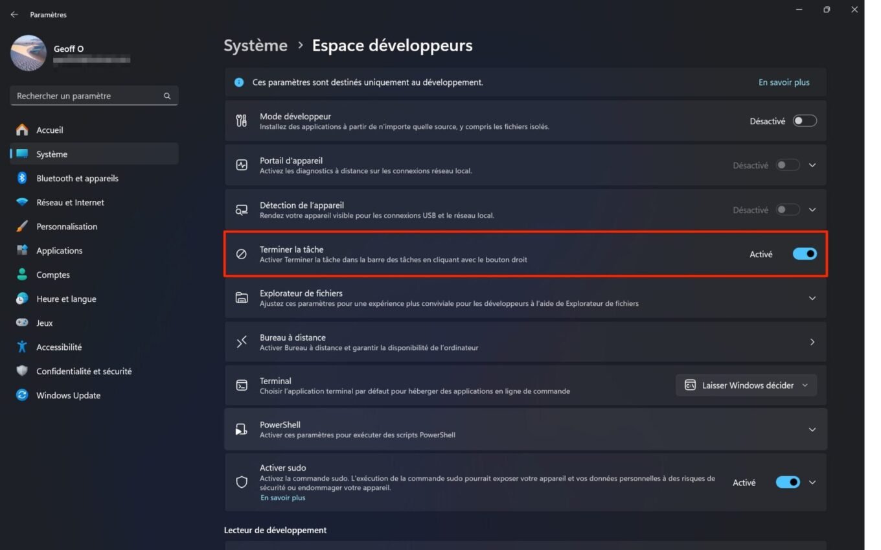The width and height of the screenshot is (881, 550).
Task: Disable the Terminer la tâche toggle
Action: (805, 254)
